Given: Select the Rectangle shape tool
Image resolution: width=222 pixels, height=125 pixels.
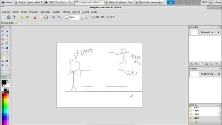Looking at the screenshot, I should click(2, 70).
